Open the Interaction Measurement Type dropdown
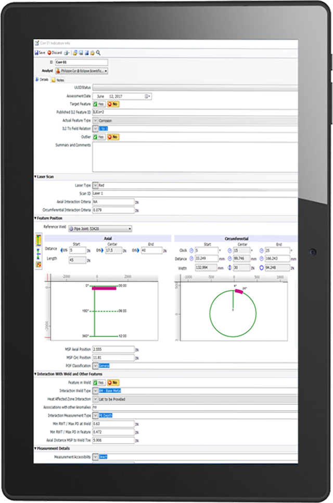This screenshot has width=333, height=503. (95, 415)
